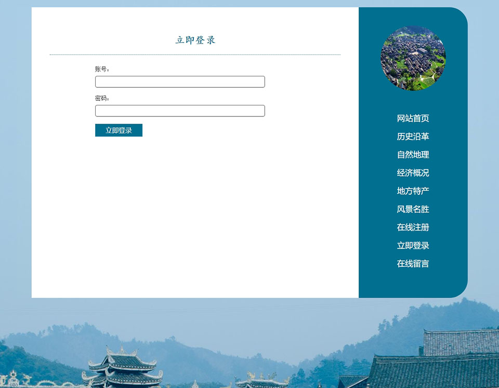The image size is (499, 388).
Task: Navigate to 在线注册 link
Action: point(413,227)
